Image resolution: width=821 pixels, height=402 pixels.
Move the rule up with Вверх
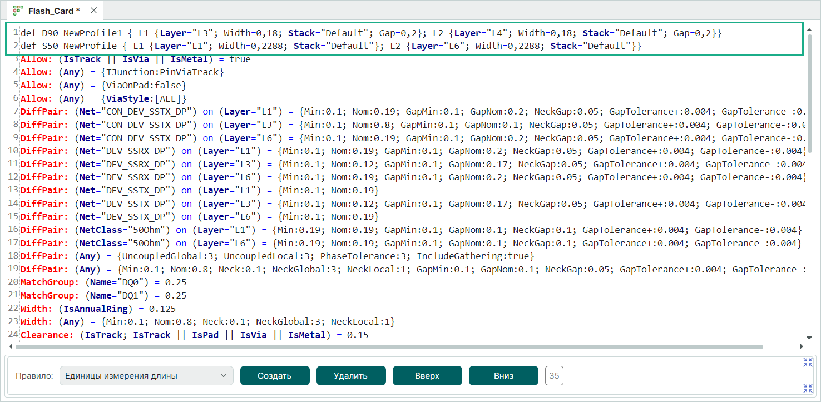pyautogui.click(x=427, y=376)
